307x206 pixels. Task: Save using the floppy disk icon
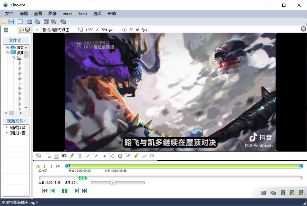click(x=11, y=22)
